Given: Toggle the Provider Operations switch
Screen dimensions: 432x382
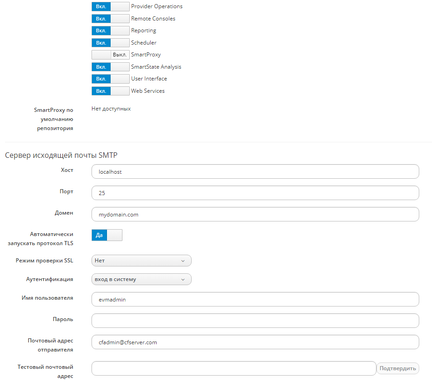Looking at the screenshot, I should [x=111, y=7].
